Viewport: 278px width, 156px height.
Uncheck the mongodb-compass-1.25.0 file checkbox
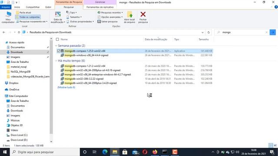pos(59,51)
